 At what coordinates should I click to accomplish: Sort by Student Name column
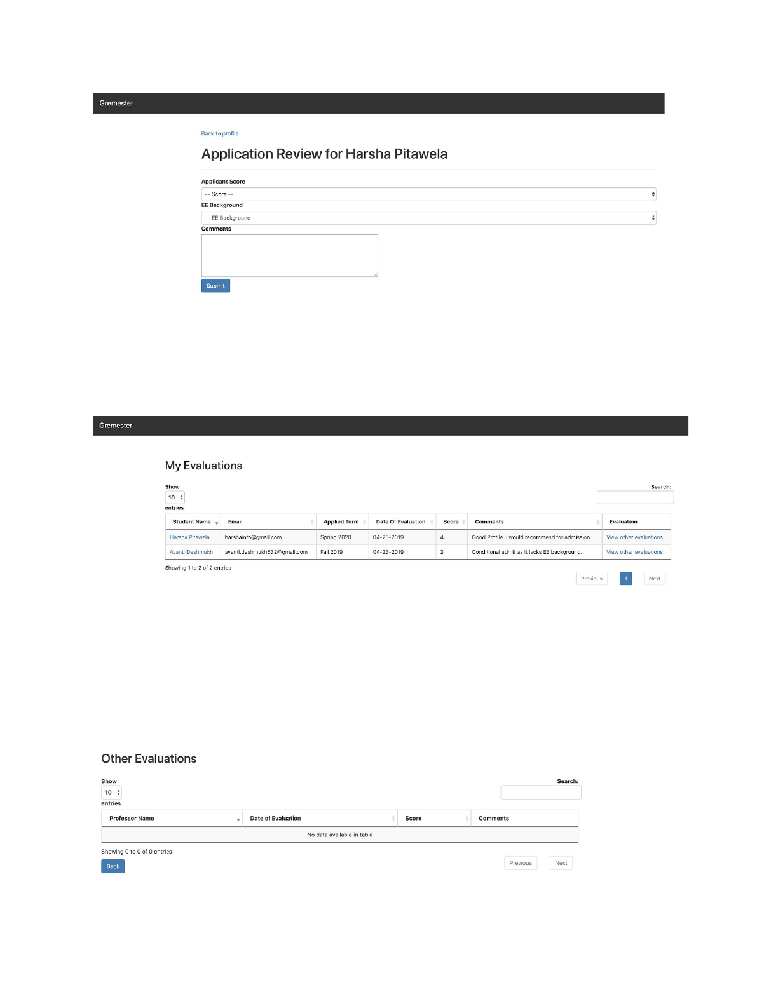point(193,521)
